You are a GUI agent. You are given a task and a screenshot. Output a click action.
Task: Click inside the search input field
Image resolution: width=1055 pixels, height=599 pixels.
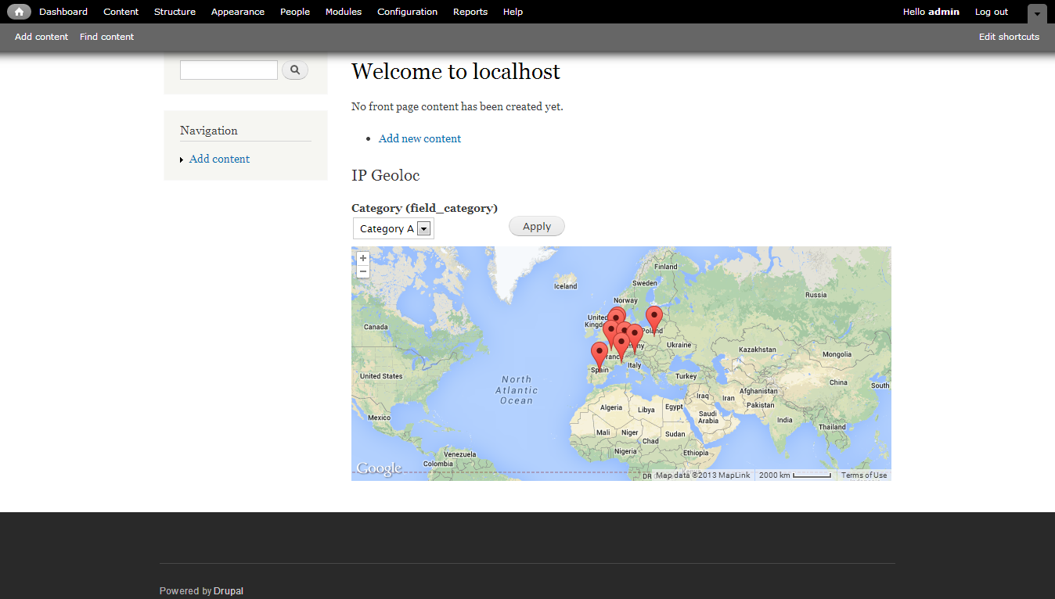tap(228, 70)
